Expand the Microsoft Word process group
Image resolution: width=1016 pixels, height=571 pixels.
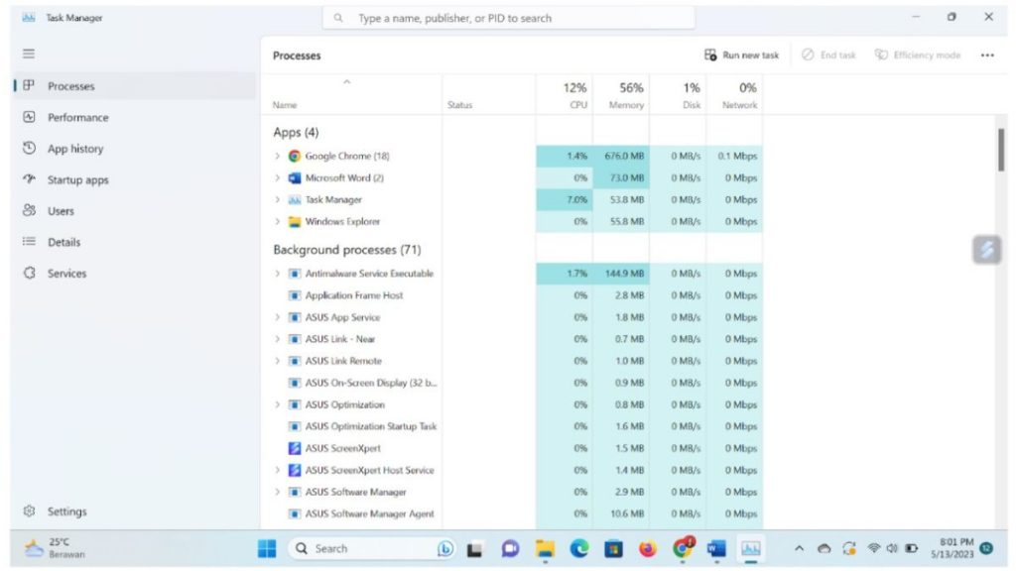coord(278,178)
